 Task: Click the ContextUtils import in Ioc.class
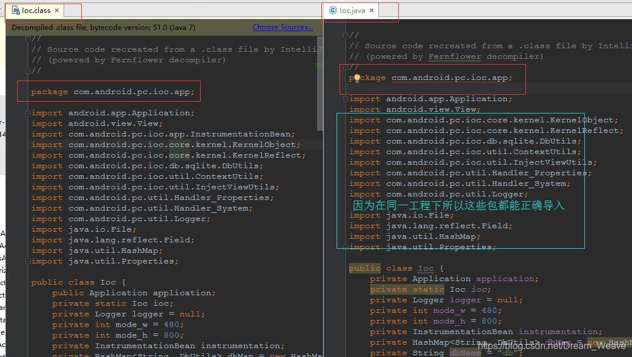click(x=147, y=176)
